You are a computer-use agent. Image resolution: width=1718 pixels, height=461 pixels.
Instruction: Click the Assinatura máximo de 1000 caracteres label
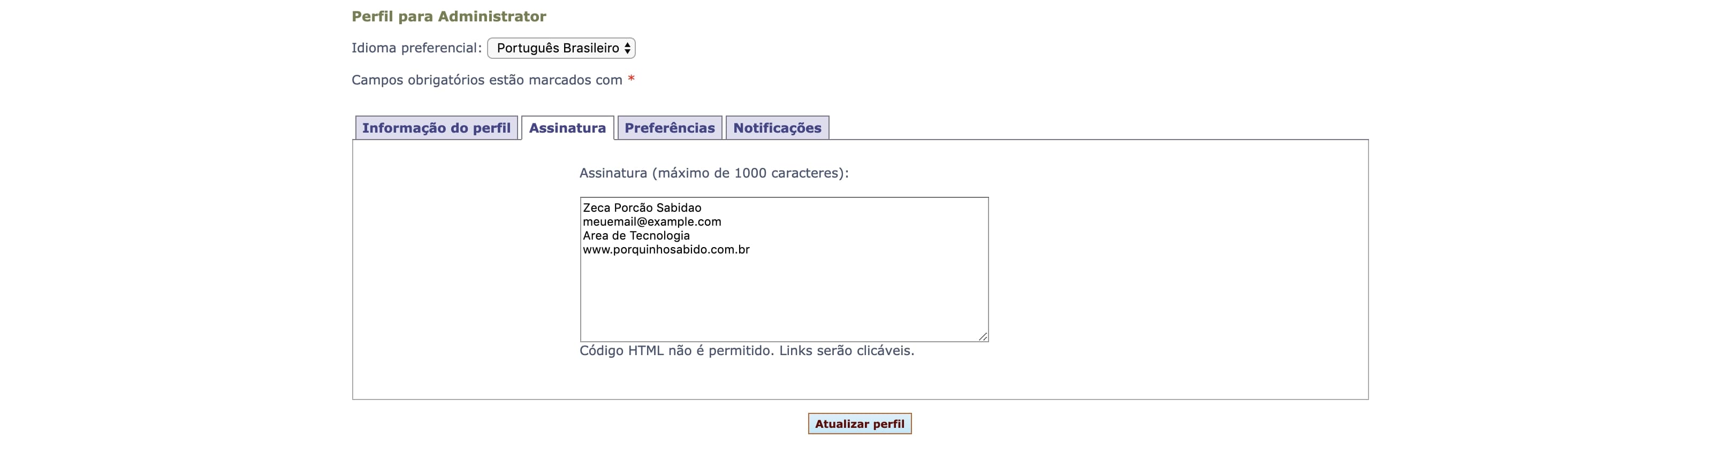pyautogui.click(x=713, y=173)
